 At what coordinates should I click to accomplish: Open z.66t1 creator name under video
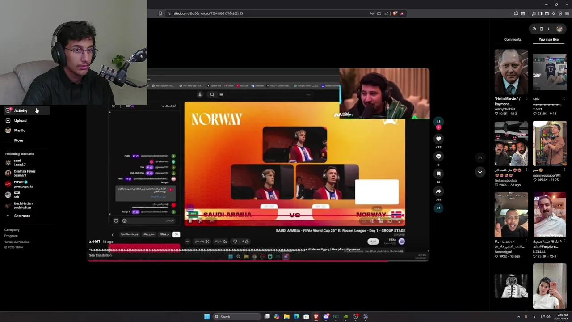(94, 241)
